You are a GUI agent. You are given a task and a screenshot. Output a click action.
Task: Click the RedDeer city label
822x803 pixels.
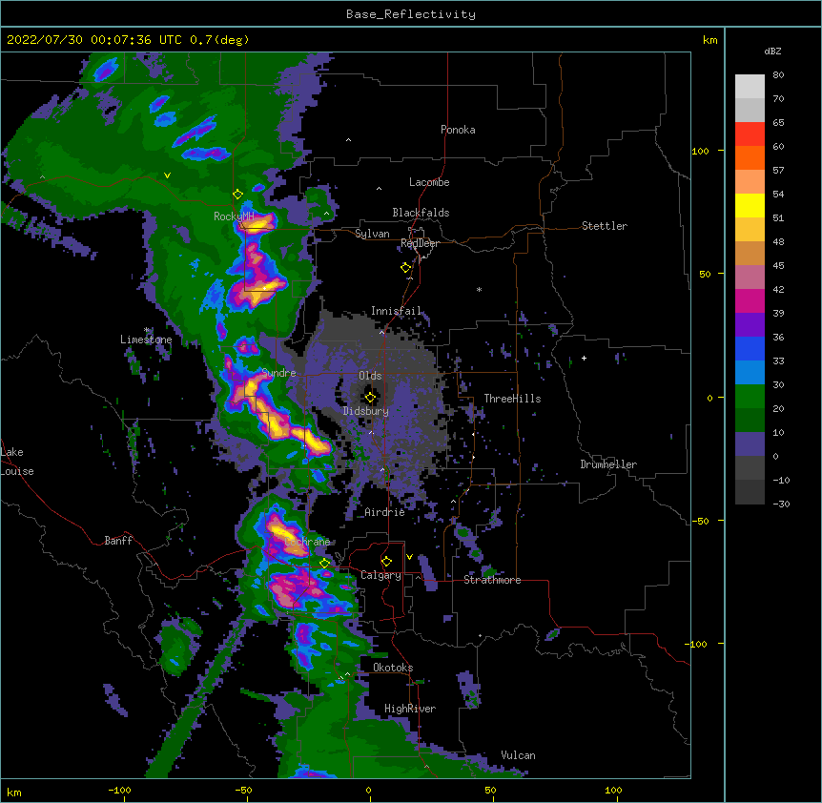click(x=420, y=243)
